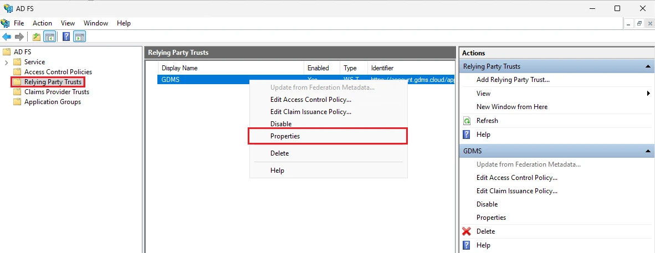Click Edit Access Control Policy in Actions pane
Screen dimensions: 655x253
516,178
